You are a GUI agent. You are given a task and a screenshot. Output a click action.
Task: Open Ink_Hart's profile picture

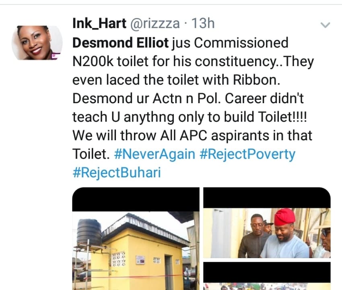(x=37, y=43)
